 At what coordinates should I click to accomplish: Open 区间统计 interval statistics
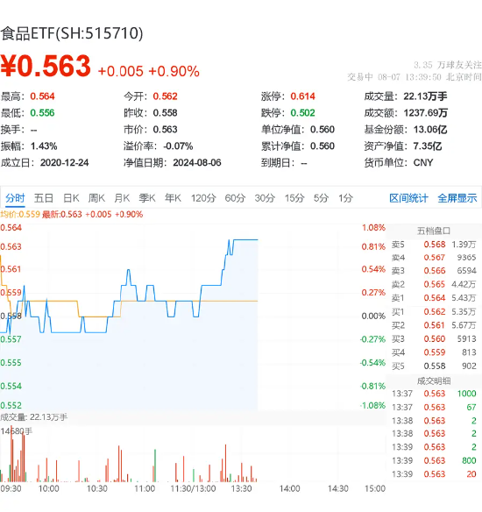[408, 198]
